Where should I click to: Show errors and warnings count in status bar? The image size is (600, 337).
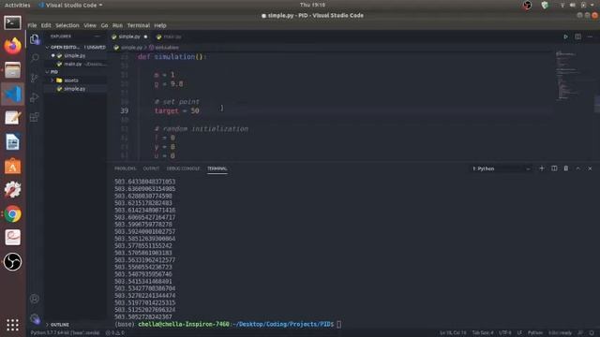click(x=114, y=333)
